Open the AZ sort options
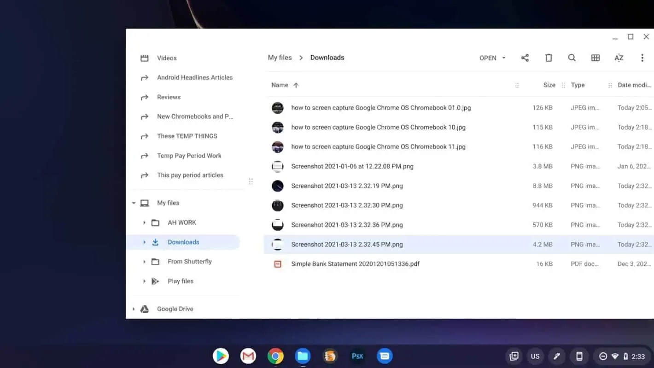Viewport: 654px width, 368px height. coord(619,58)
